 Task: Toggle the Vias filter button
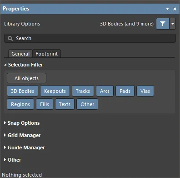click(x=145, y=91)
